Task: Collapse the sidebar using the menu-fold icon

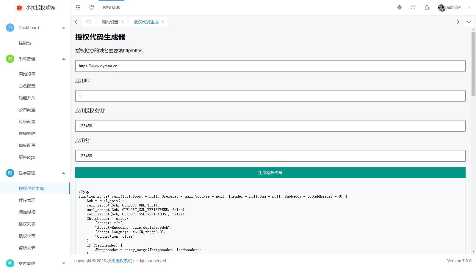Action: tap(78, 7)
